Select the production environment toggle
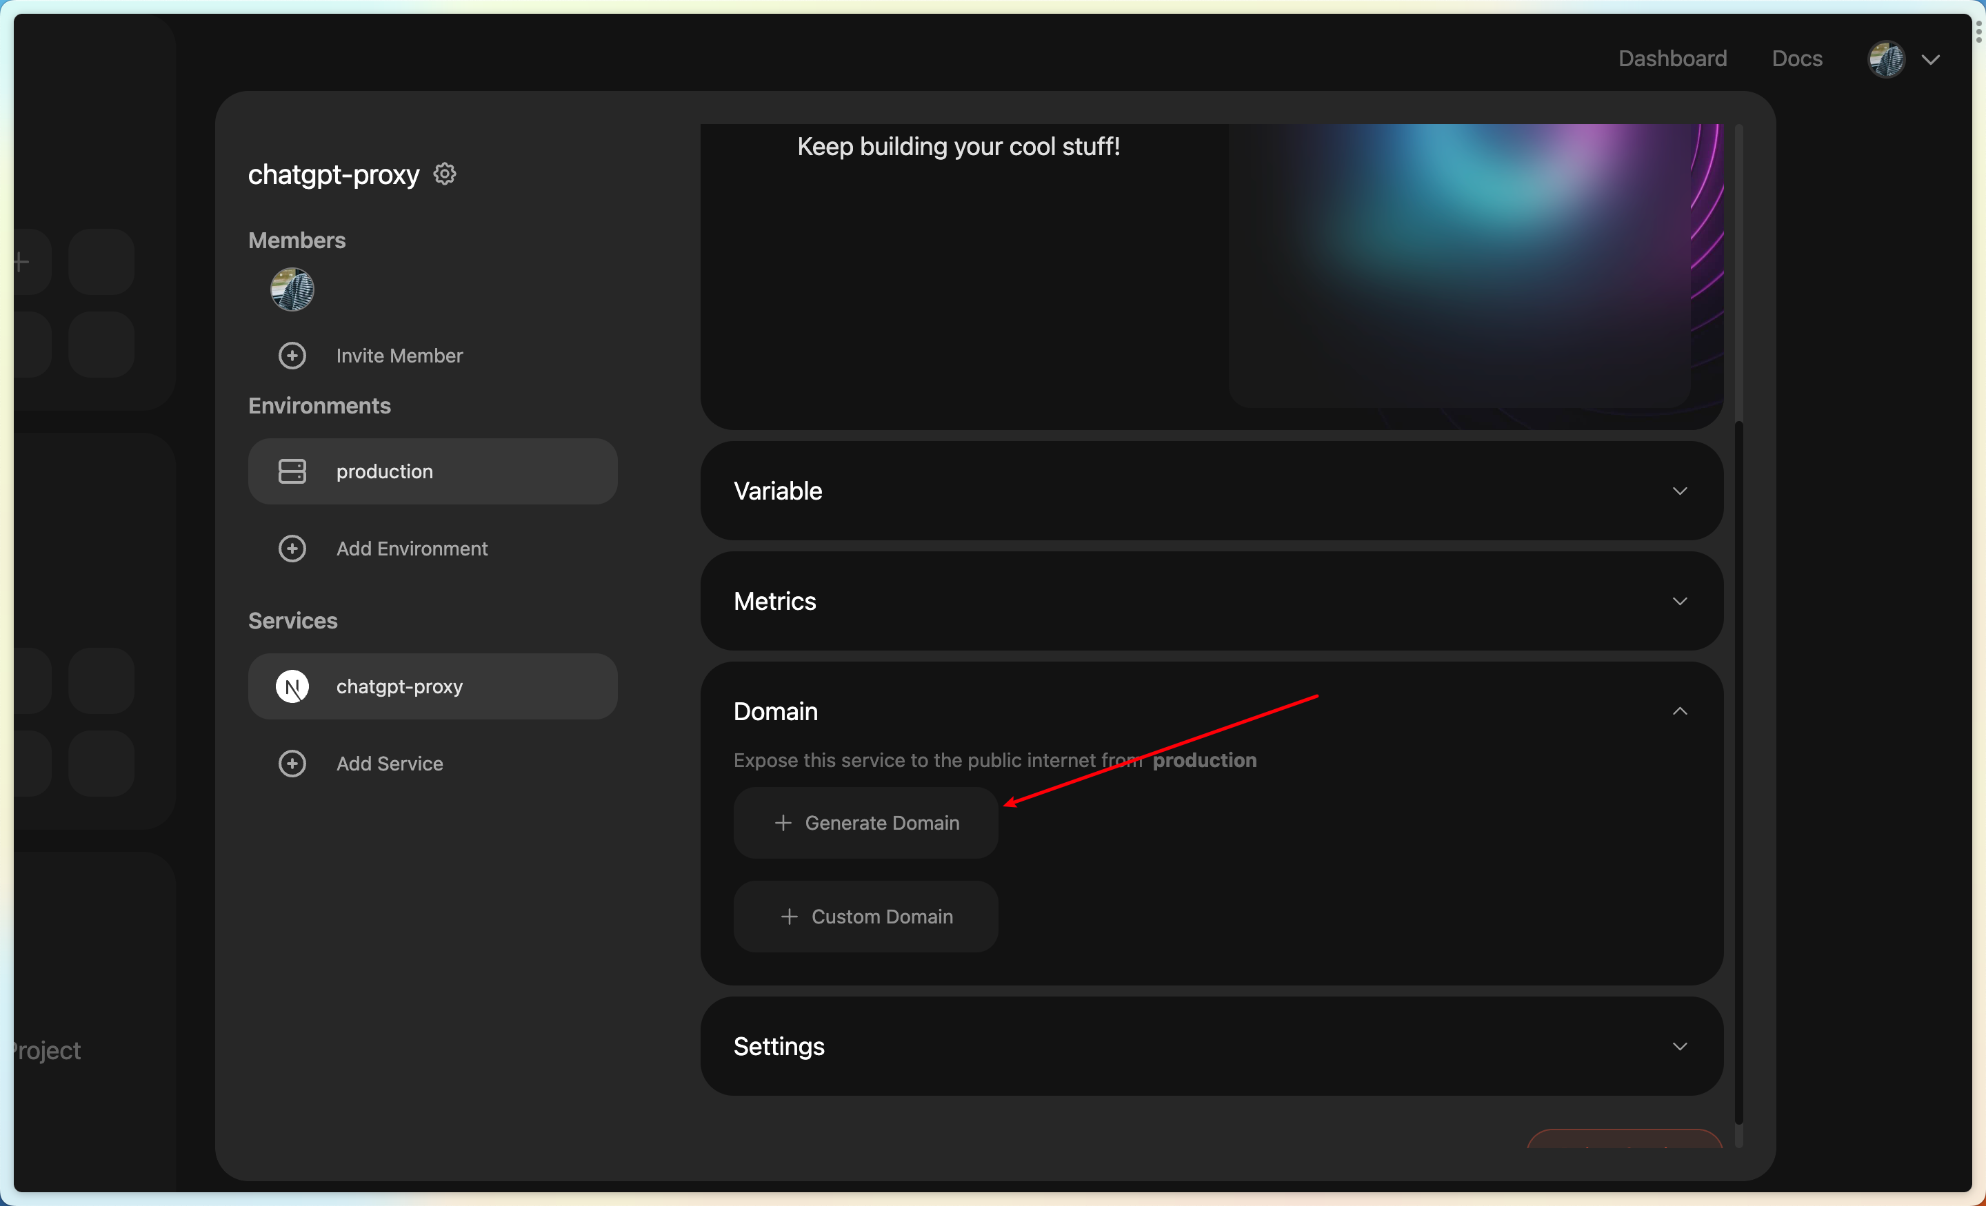The width and height of the screenshot is (1986, 1206). click(432, 471)
